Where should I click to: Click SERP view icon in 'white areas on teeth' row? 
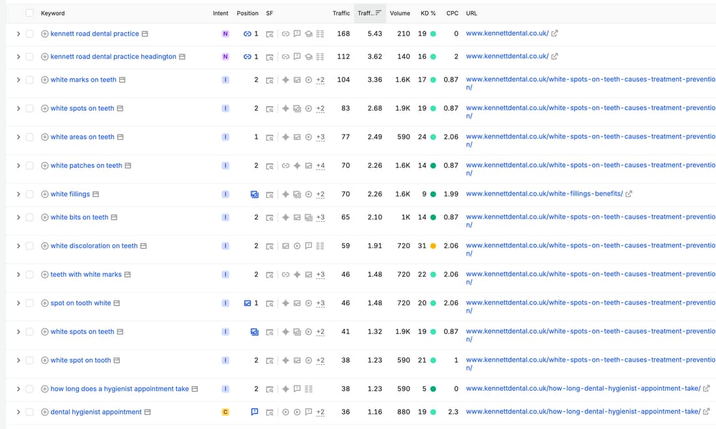[x=270, y=137]
